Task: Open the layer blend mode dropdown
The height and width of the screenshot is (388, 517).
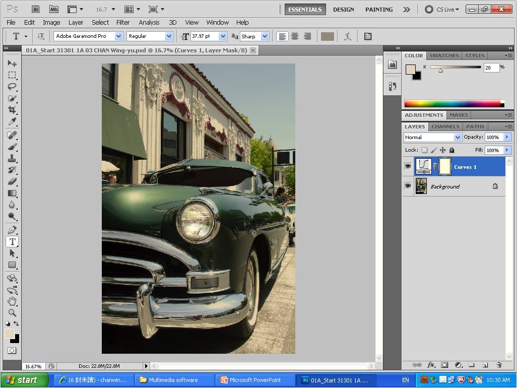Action: point(458,137)
